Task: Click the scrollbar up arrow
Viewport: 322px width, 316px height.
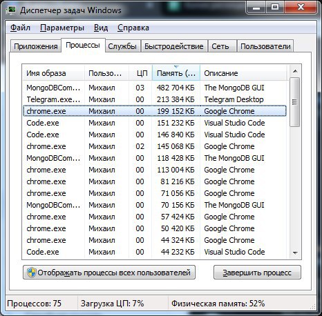Action: click(x=295, y=71)
